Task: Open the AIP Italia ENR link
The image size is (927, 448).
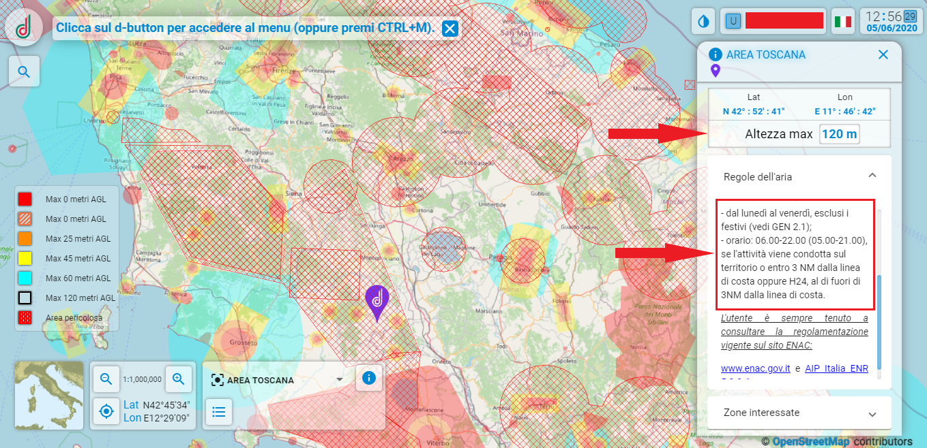Action: (x=836, y=368)
